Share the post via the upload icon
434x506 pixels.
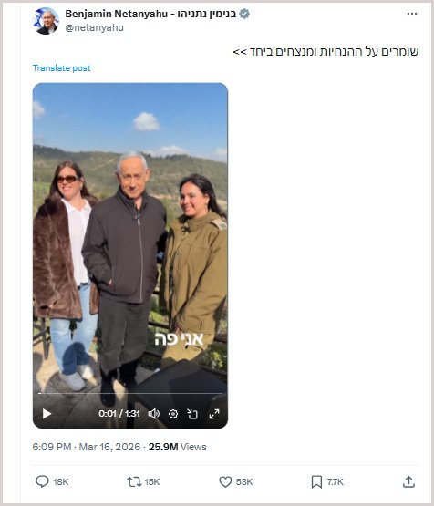pyautogui.click(x=408, y=481)
